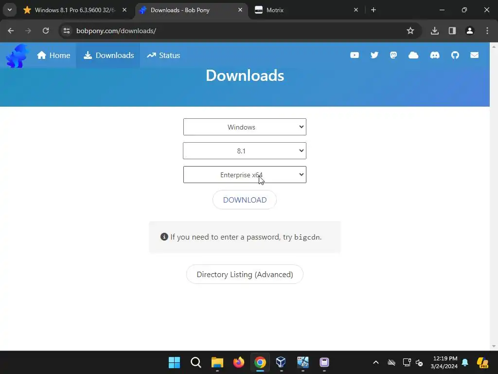Launch Firefox from taskbar
This screenshot has height=374, width=498.
coord(239,362)
